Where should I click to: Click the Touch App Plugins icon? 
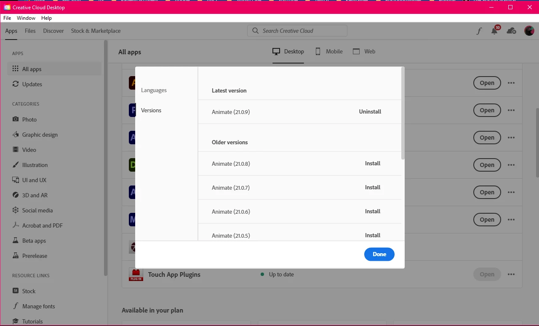click(136, 274)
